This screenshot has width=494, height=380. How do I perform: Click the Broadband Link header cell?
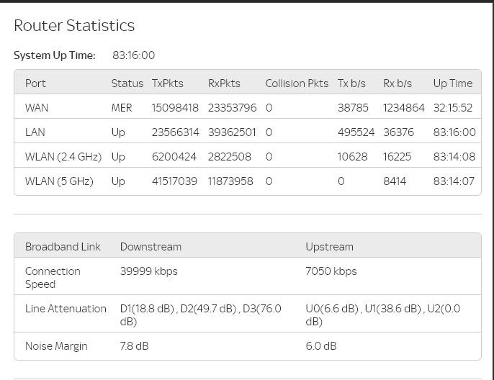click(63, 247)
